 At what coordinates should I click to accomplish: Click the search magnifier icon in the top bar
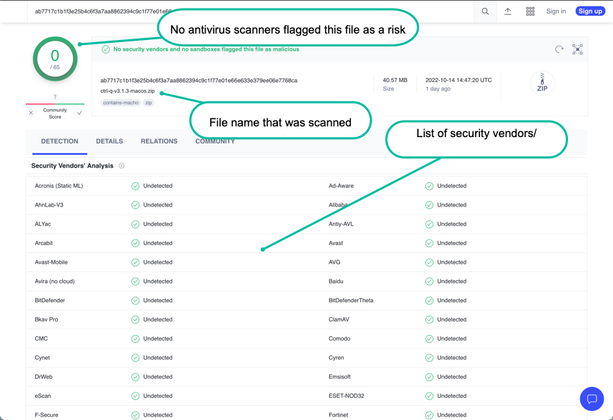(x=487, y=11)
